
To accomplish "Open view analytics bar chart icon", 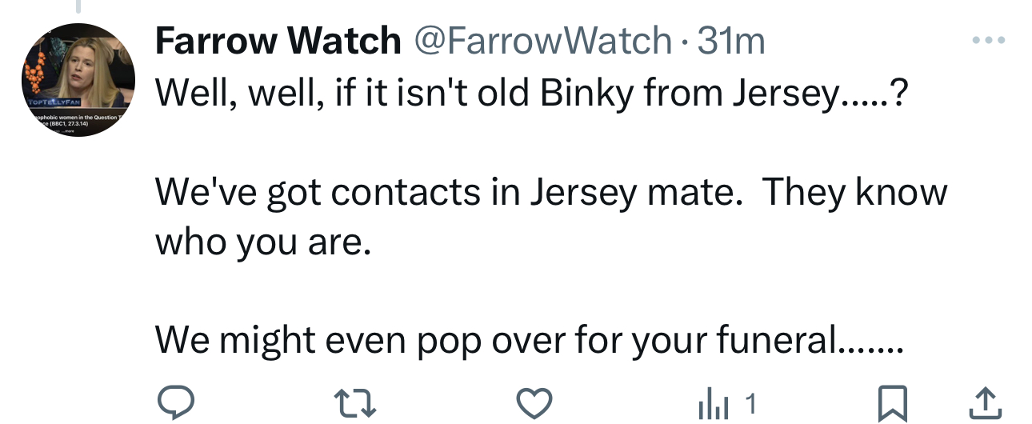I will point(714,402).
